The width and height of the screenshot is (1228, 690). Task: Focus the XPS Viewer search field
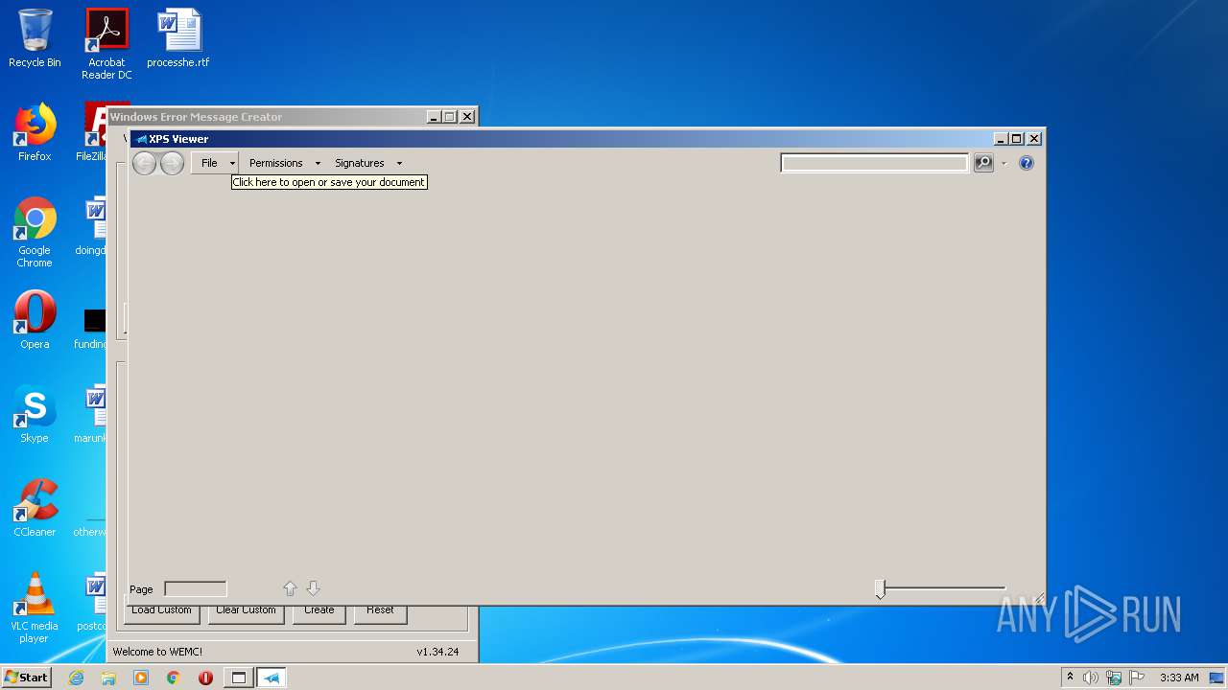(875, 164)
